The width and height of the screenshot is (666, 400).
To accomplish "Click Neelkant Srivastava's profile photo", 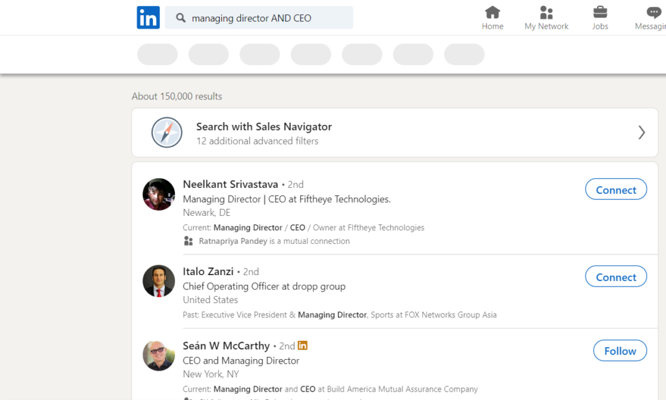I will 159,194.
